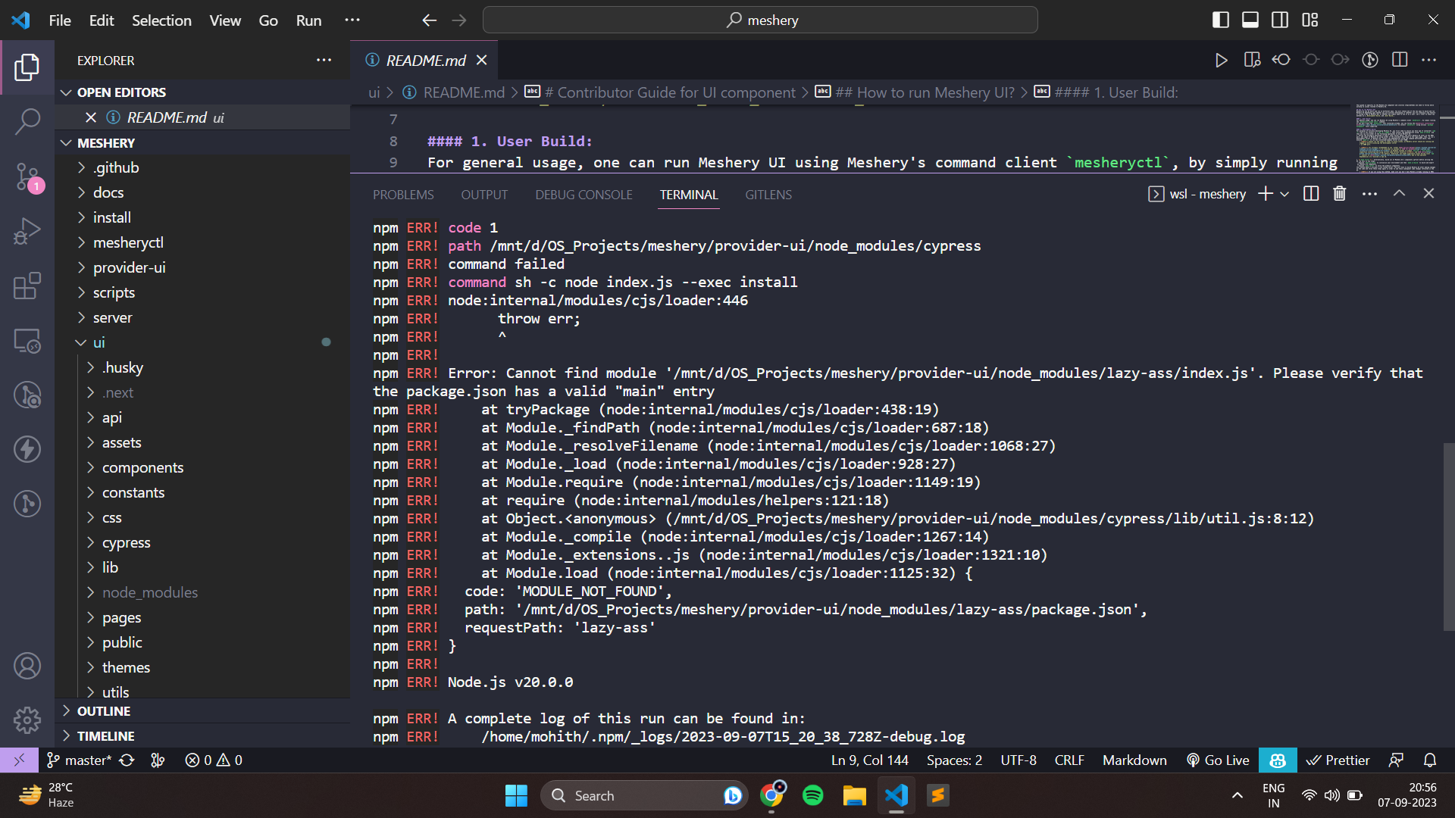1455x818 pixels.
Task: Open customize layout button
Action: click(1310, 20)
